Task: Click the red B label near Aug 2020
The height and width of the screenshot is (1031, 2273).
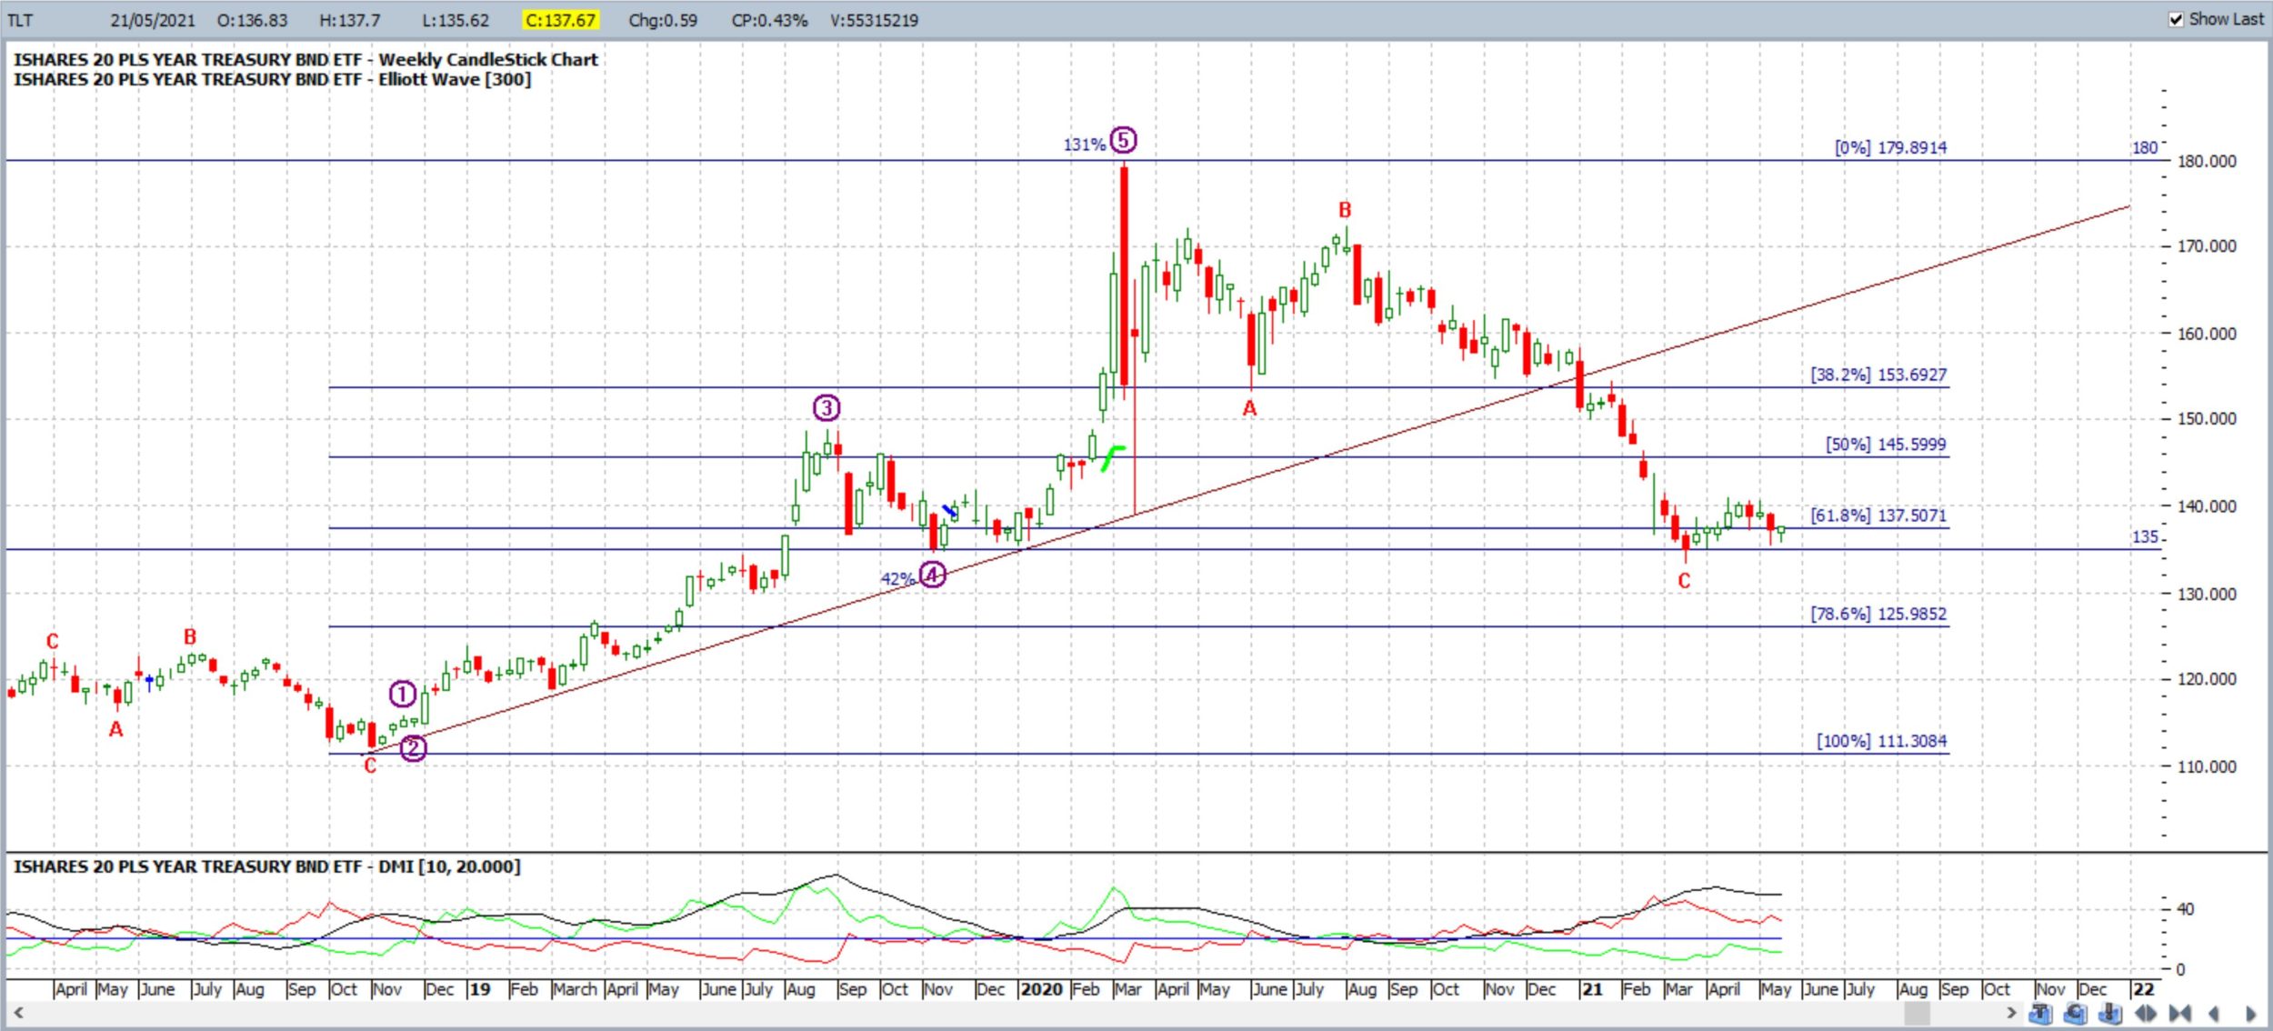Action: [1345, 210]
